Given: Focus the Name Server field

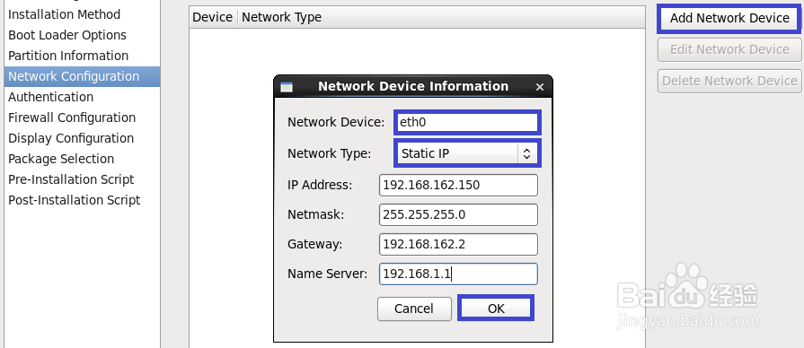Looking at the screenshot, I should (x=458, y=274).
